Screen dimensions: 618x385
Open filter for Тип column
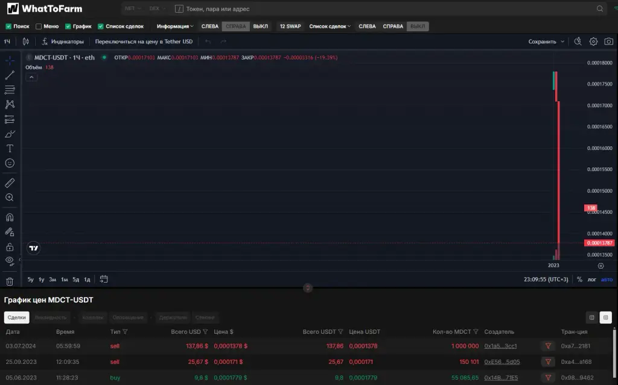pyautogui.click(x=125, y=332)
